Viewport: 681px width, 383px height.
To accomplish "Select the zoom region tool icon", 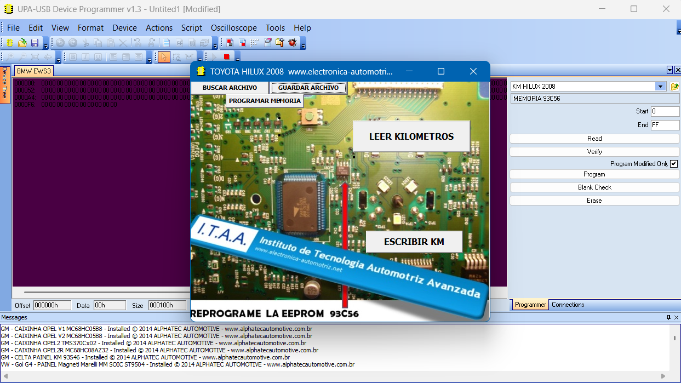I will click(x=176, y=56).
